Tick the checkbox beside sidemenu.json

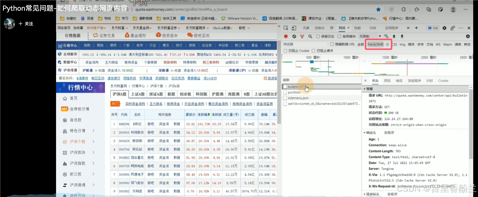[x=285, y=98]
